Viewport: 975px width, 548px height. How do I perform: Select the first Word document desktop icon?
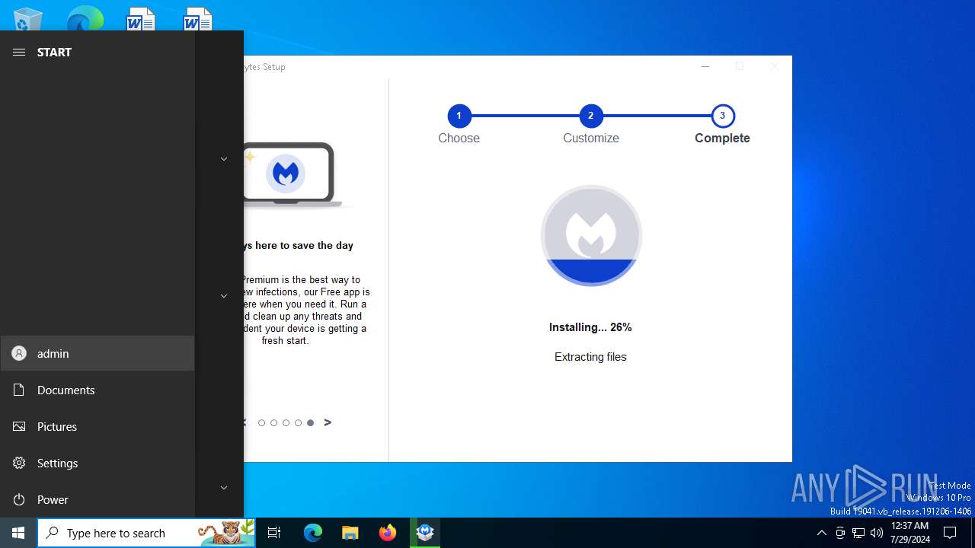140,19
